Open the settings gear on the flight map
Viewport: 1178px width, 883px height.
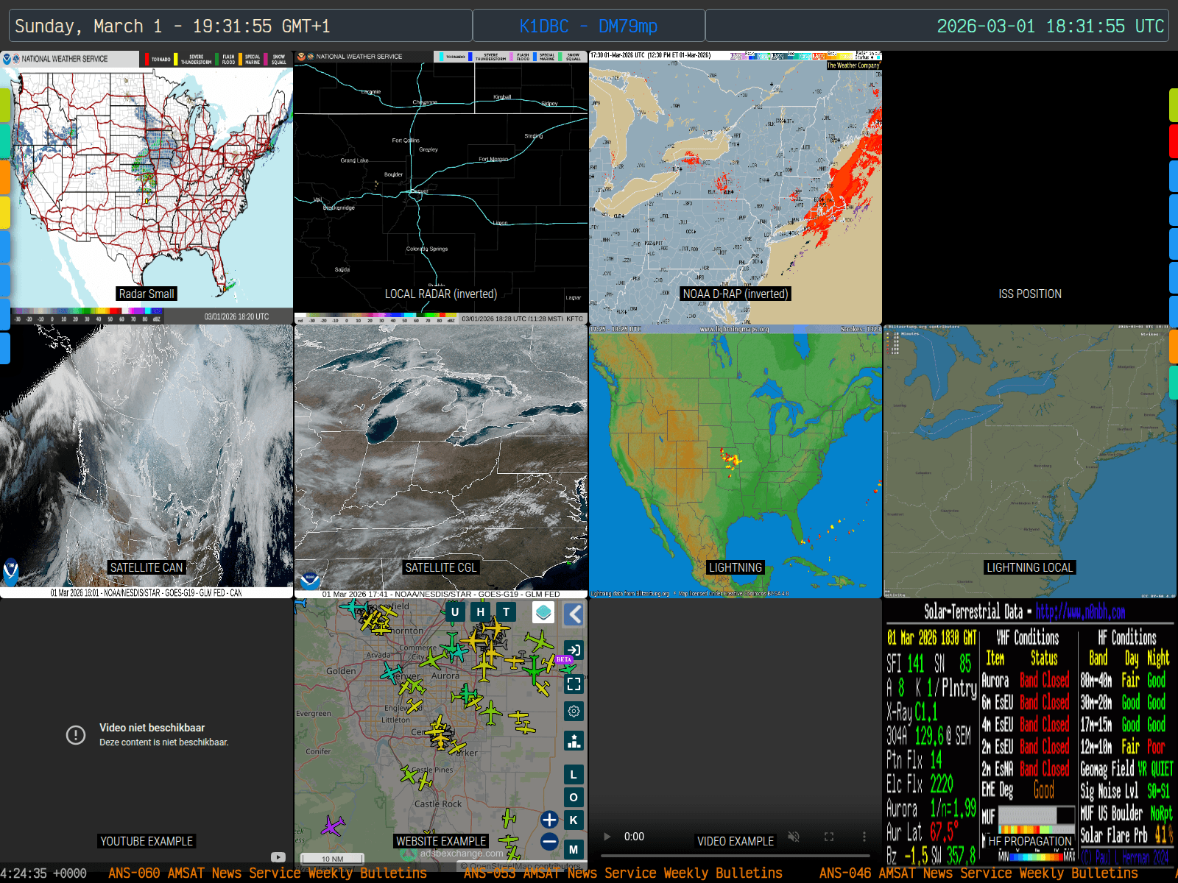point(574,712)
